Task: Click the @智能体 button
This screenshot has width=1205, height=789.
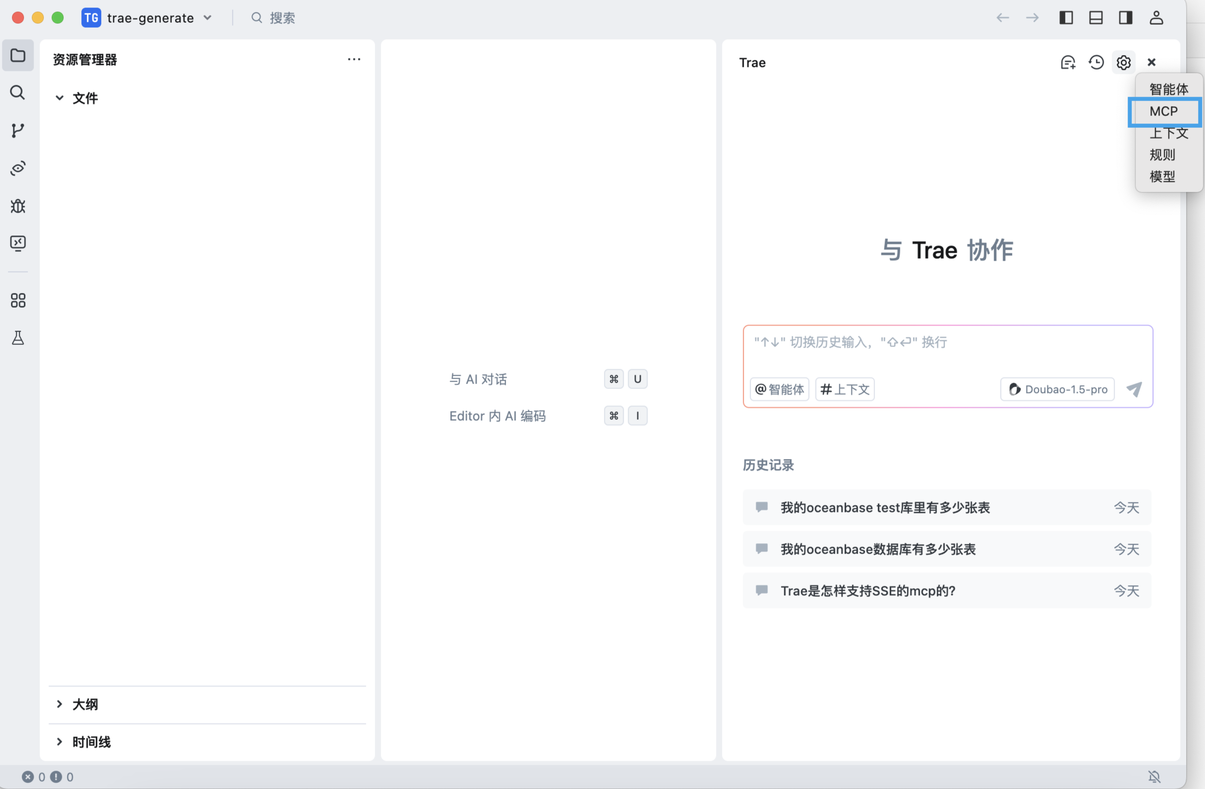Action: (x=779, y=389)
